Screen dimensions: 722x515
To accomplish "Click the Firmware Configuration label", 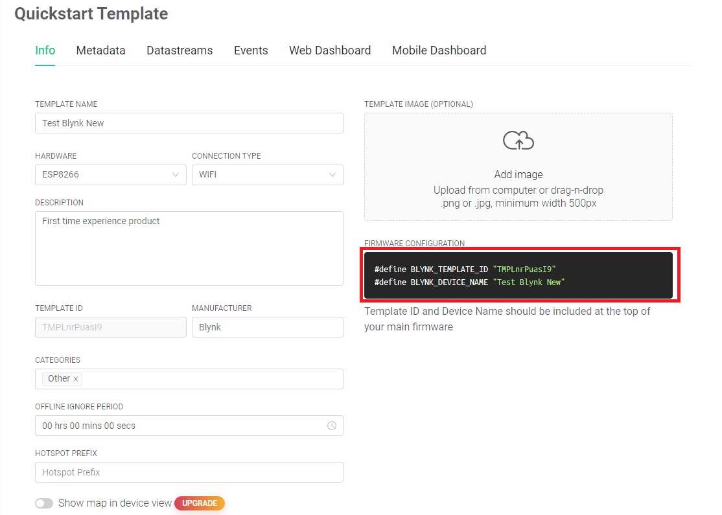I will [414, 243].
